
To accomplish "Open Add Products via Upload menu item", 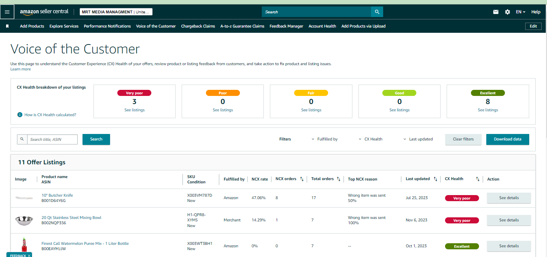I will 363,26.
